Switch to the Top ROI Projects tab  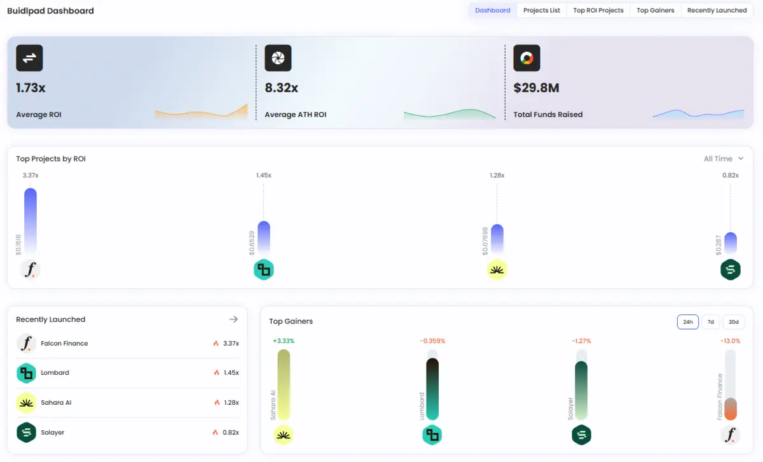(598, 11)
